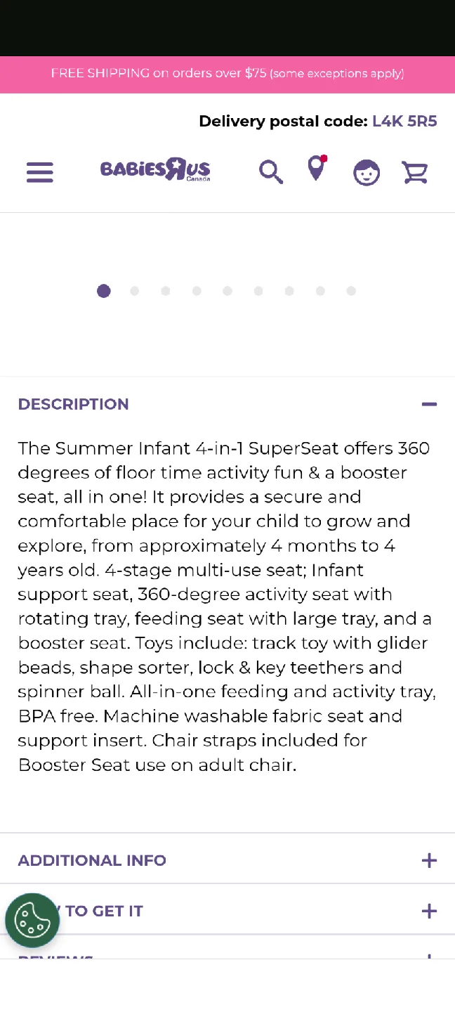Select the DESCRIPTION heading

73,404
